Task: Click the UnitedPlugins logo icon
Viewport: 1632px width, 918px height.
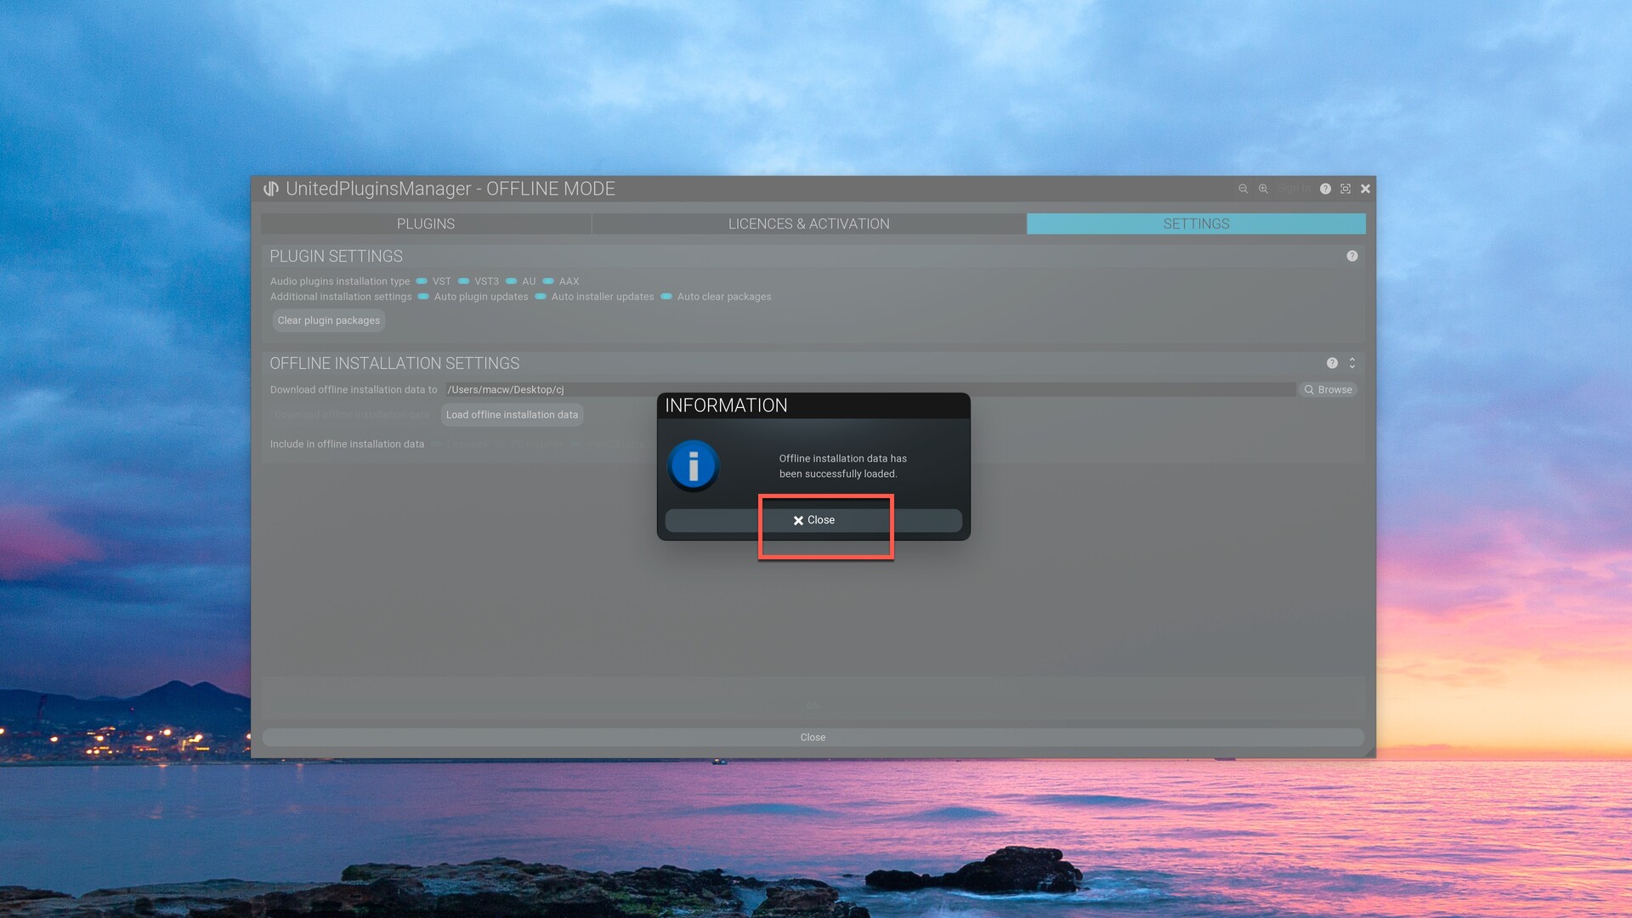Action: tap(271, 189)
